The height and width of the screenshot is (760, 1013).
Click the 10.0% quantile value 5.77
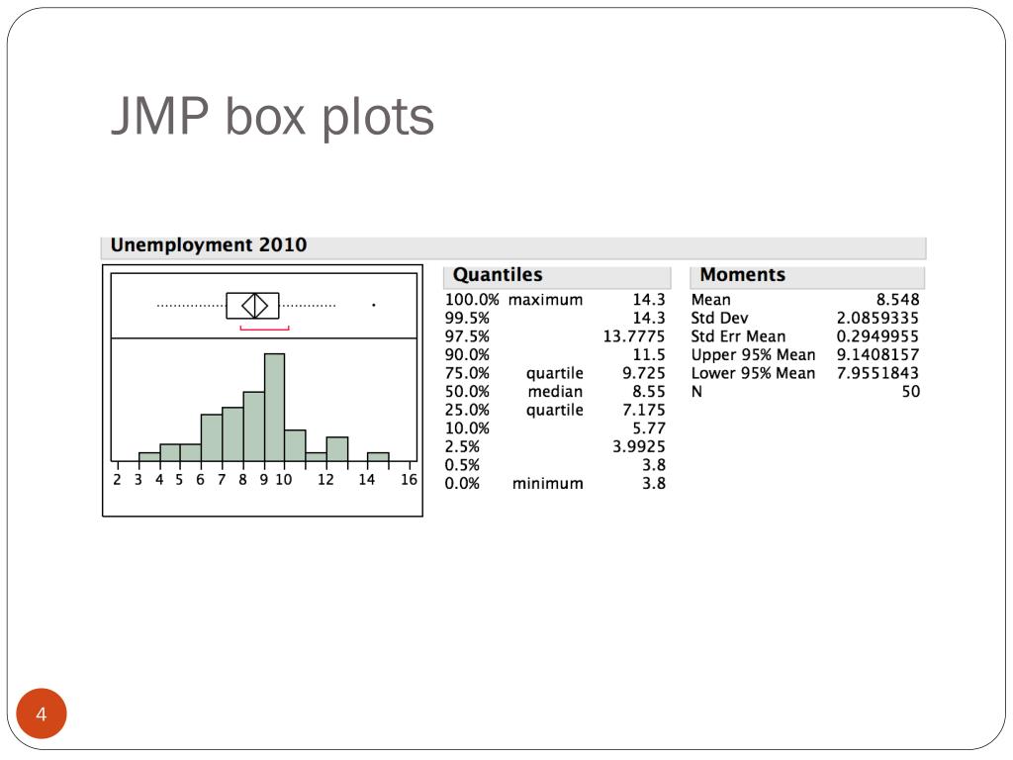click(649, 428)
